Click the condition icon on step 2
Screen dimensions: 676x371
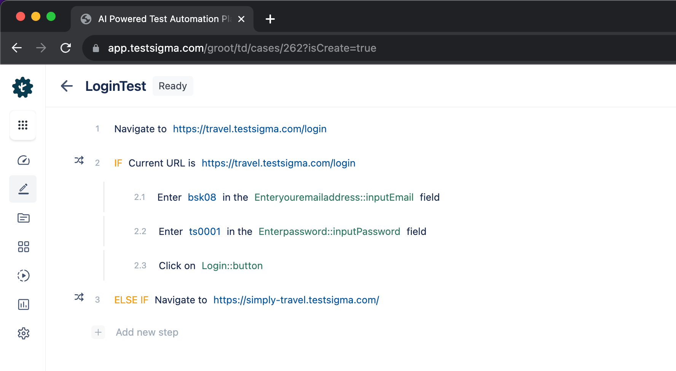pos(79,160)
